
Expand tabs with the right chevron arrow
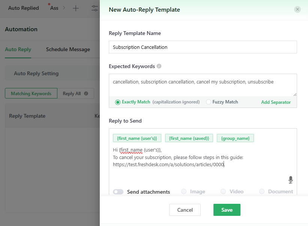pos(64,8)
